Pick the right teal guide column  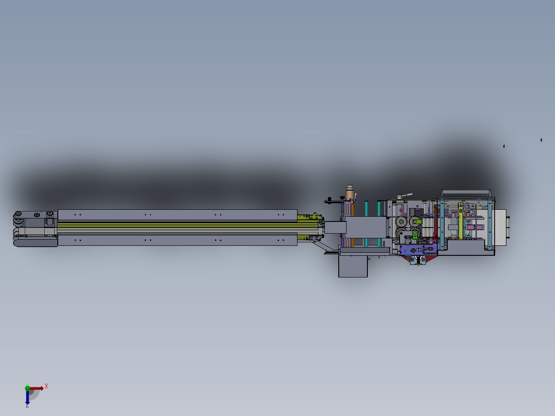[x=379, y=224]
